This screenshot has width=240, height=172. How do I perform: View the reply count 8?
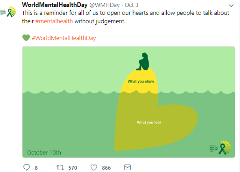click(36, 168)
